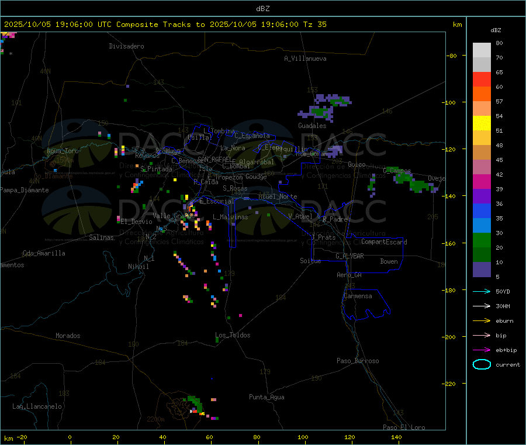The image size is (526, 445).
Task: Click the 'Lag.Llancanelo' map label
Action: [x=37, y=406]
